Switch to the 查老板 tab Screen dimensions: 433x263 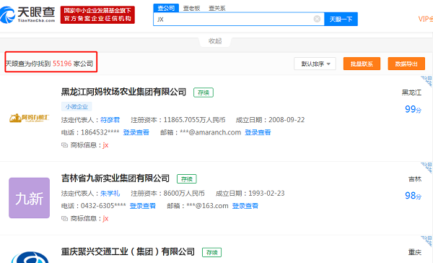click(192, 8)
